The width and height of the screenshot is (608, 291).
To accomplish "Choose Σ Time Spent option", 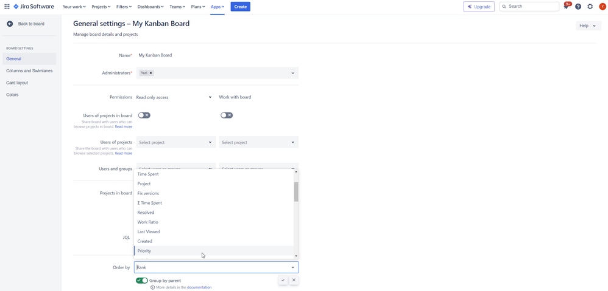I will (214, 203).
